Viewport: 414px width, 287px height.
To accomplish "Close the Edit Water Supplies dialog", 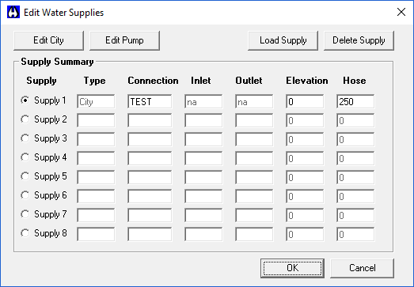I will click(401, 12).
